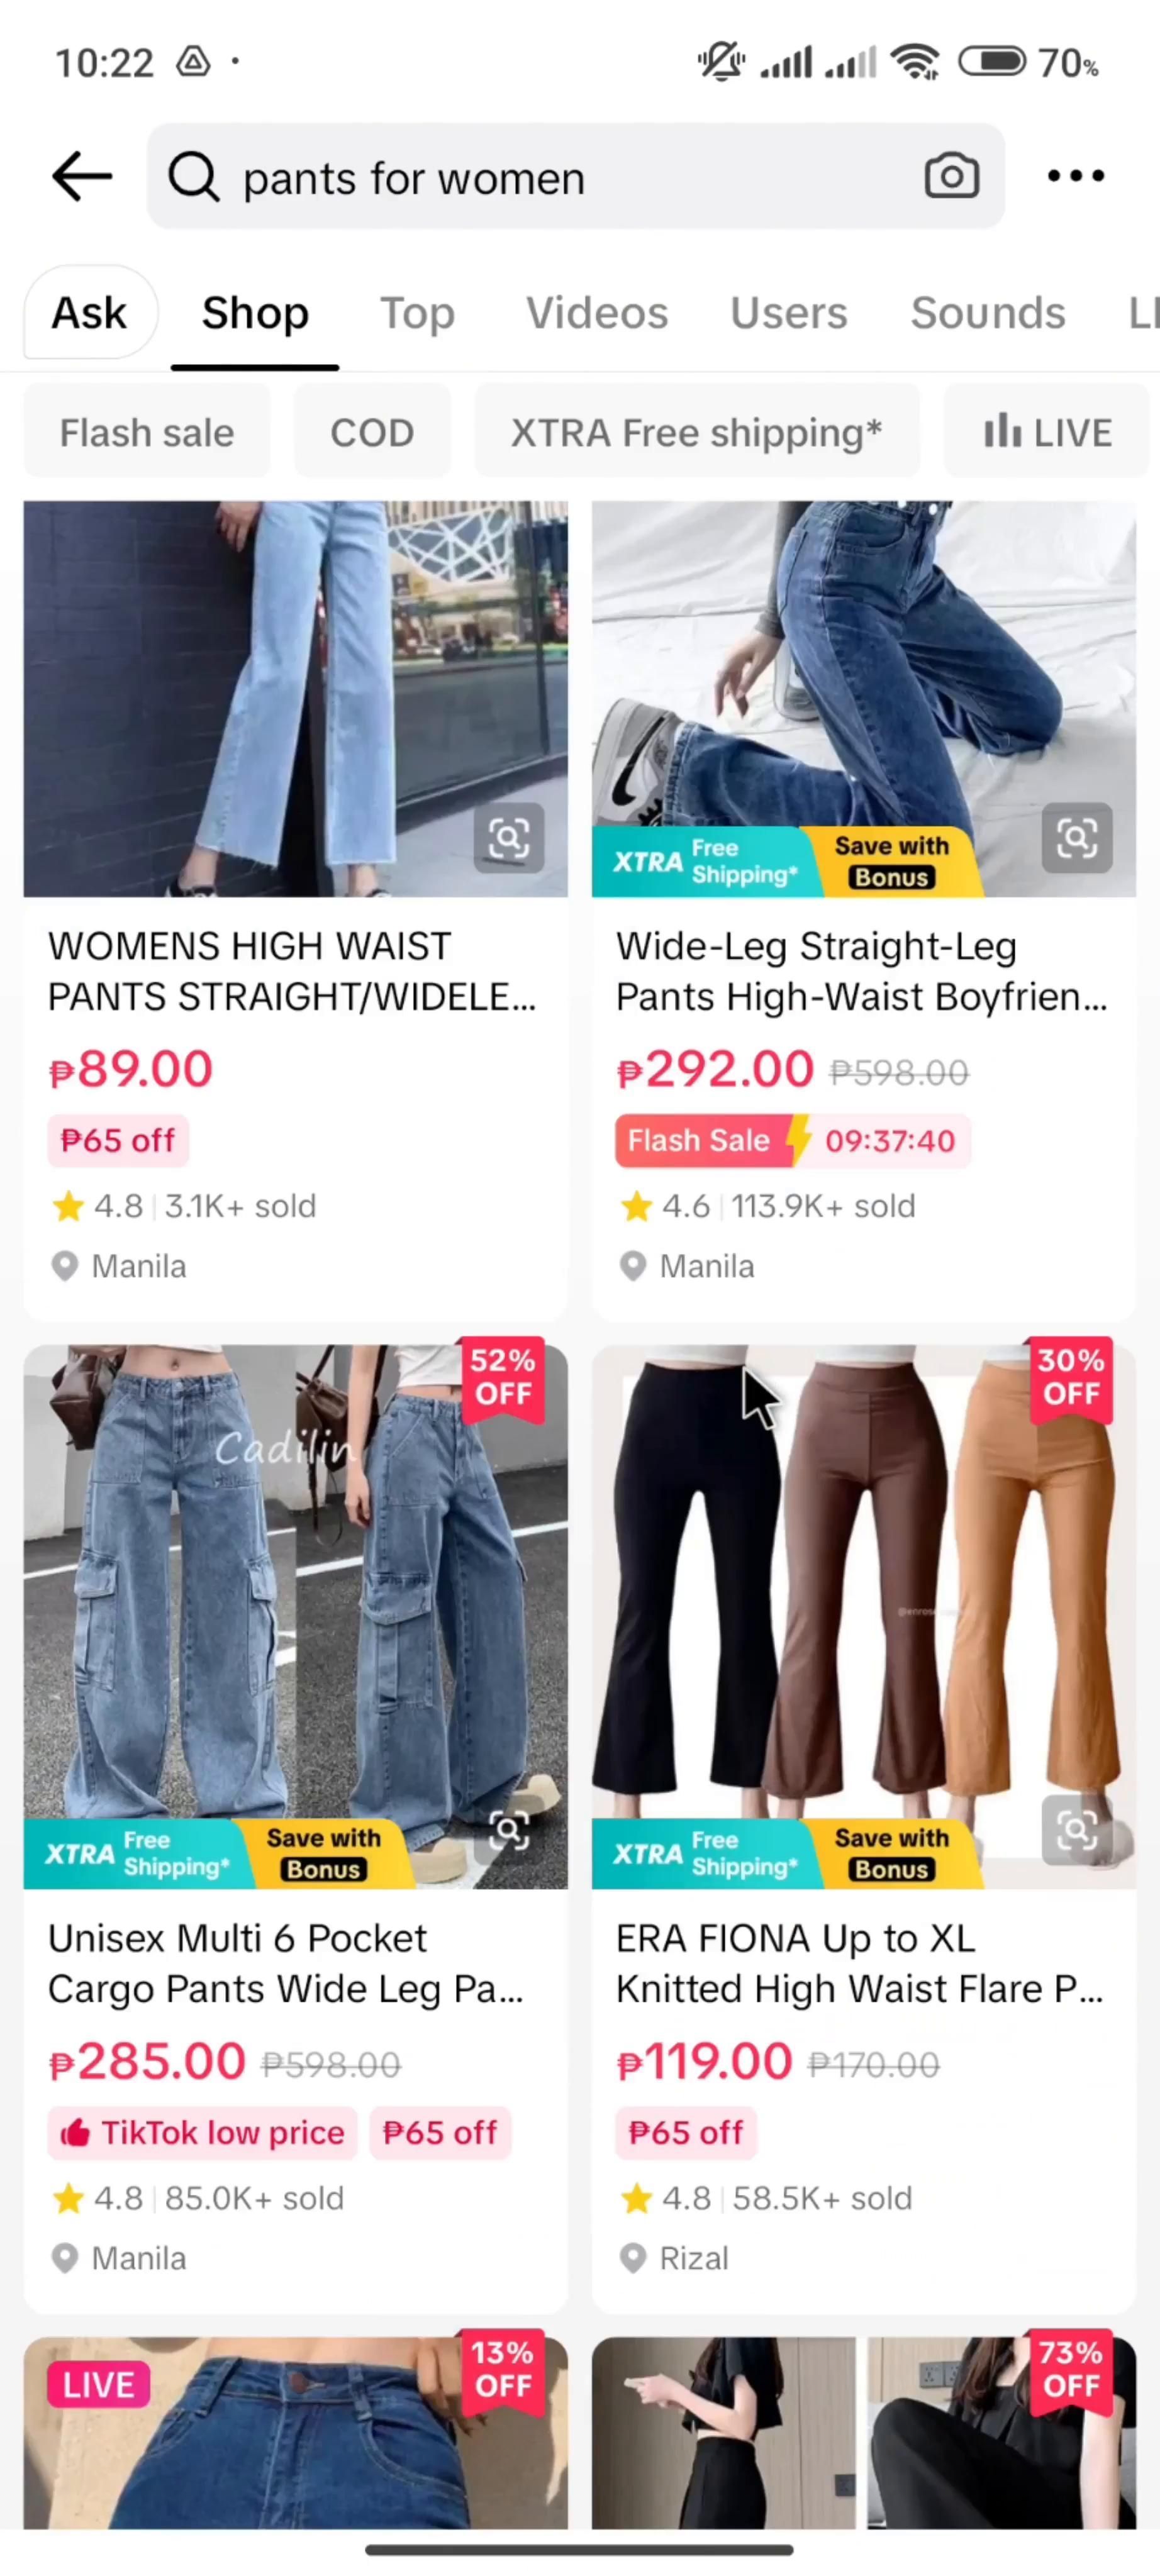Viewport: 1160px width, 2576px height.
Task: Tap the Ask button
Action: pyautogui.click(x=90, y=313)
